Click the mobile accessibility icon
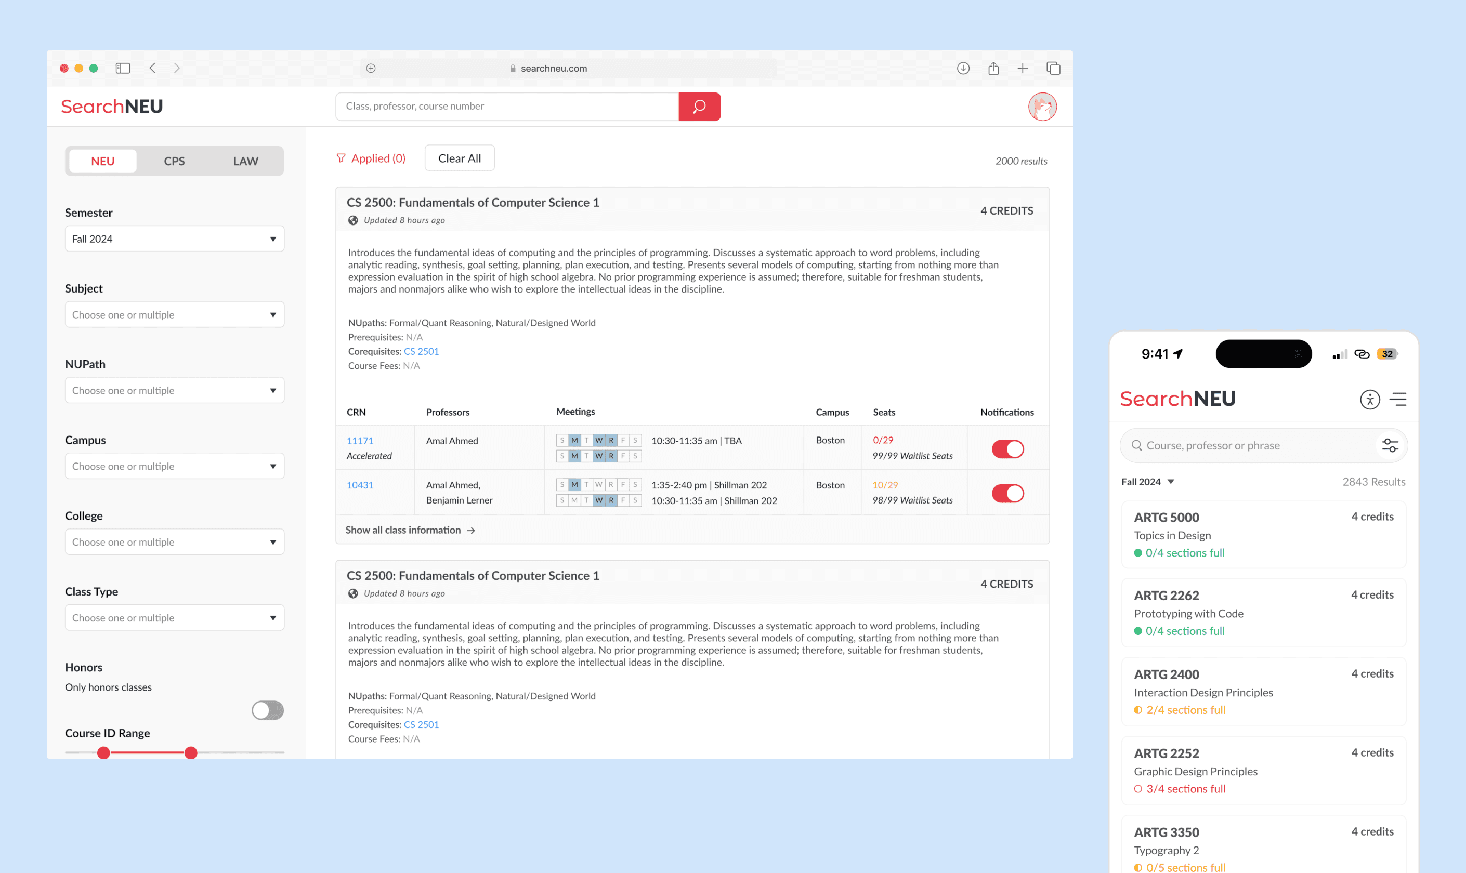Screen dimensions: 1466x873 pos(1369,400)
